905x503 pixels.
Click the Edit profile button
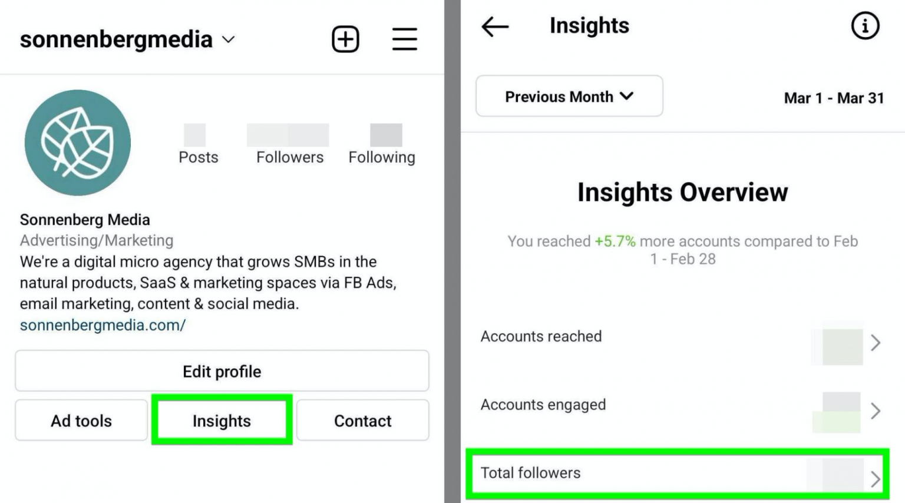(x=222, y=371)
